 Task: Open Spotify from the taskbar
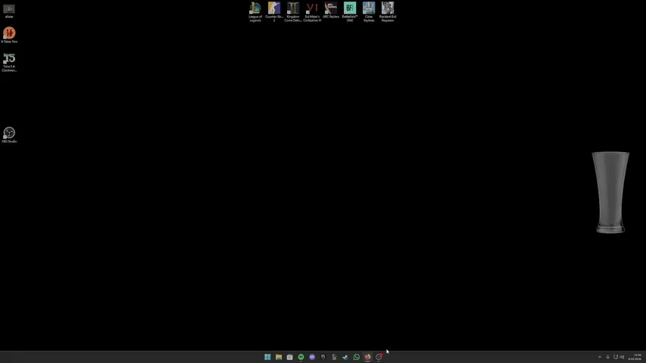[x=301, y=357]
